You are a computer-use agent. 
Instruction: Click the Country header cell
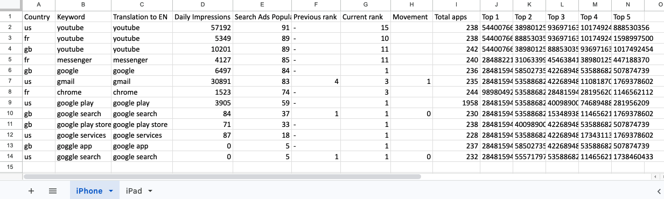tap(39, 17)
